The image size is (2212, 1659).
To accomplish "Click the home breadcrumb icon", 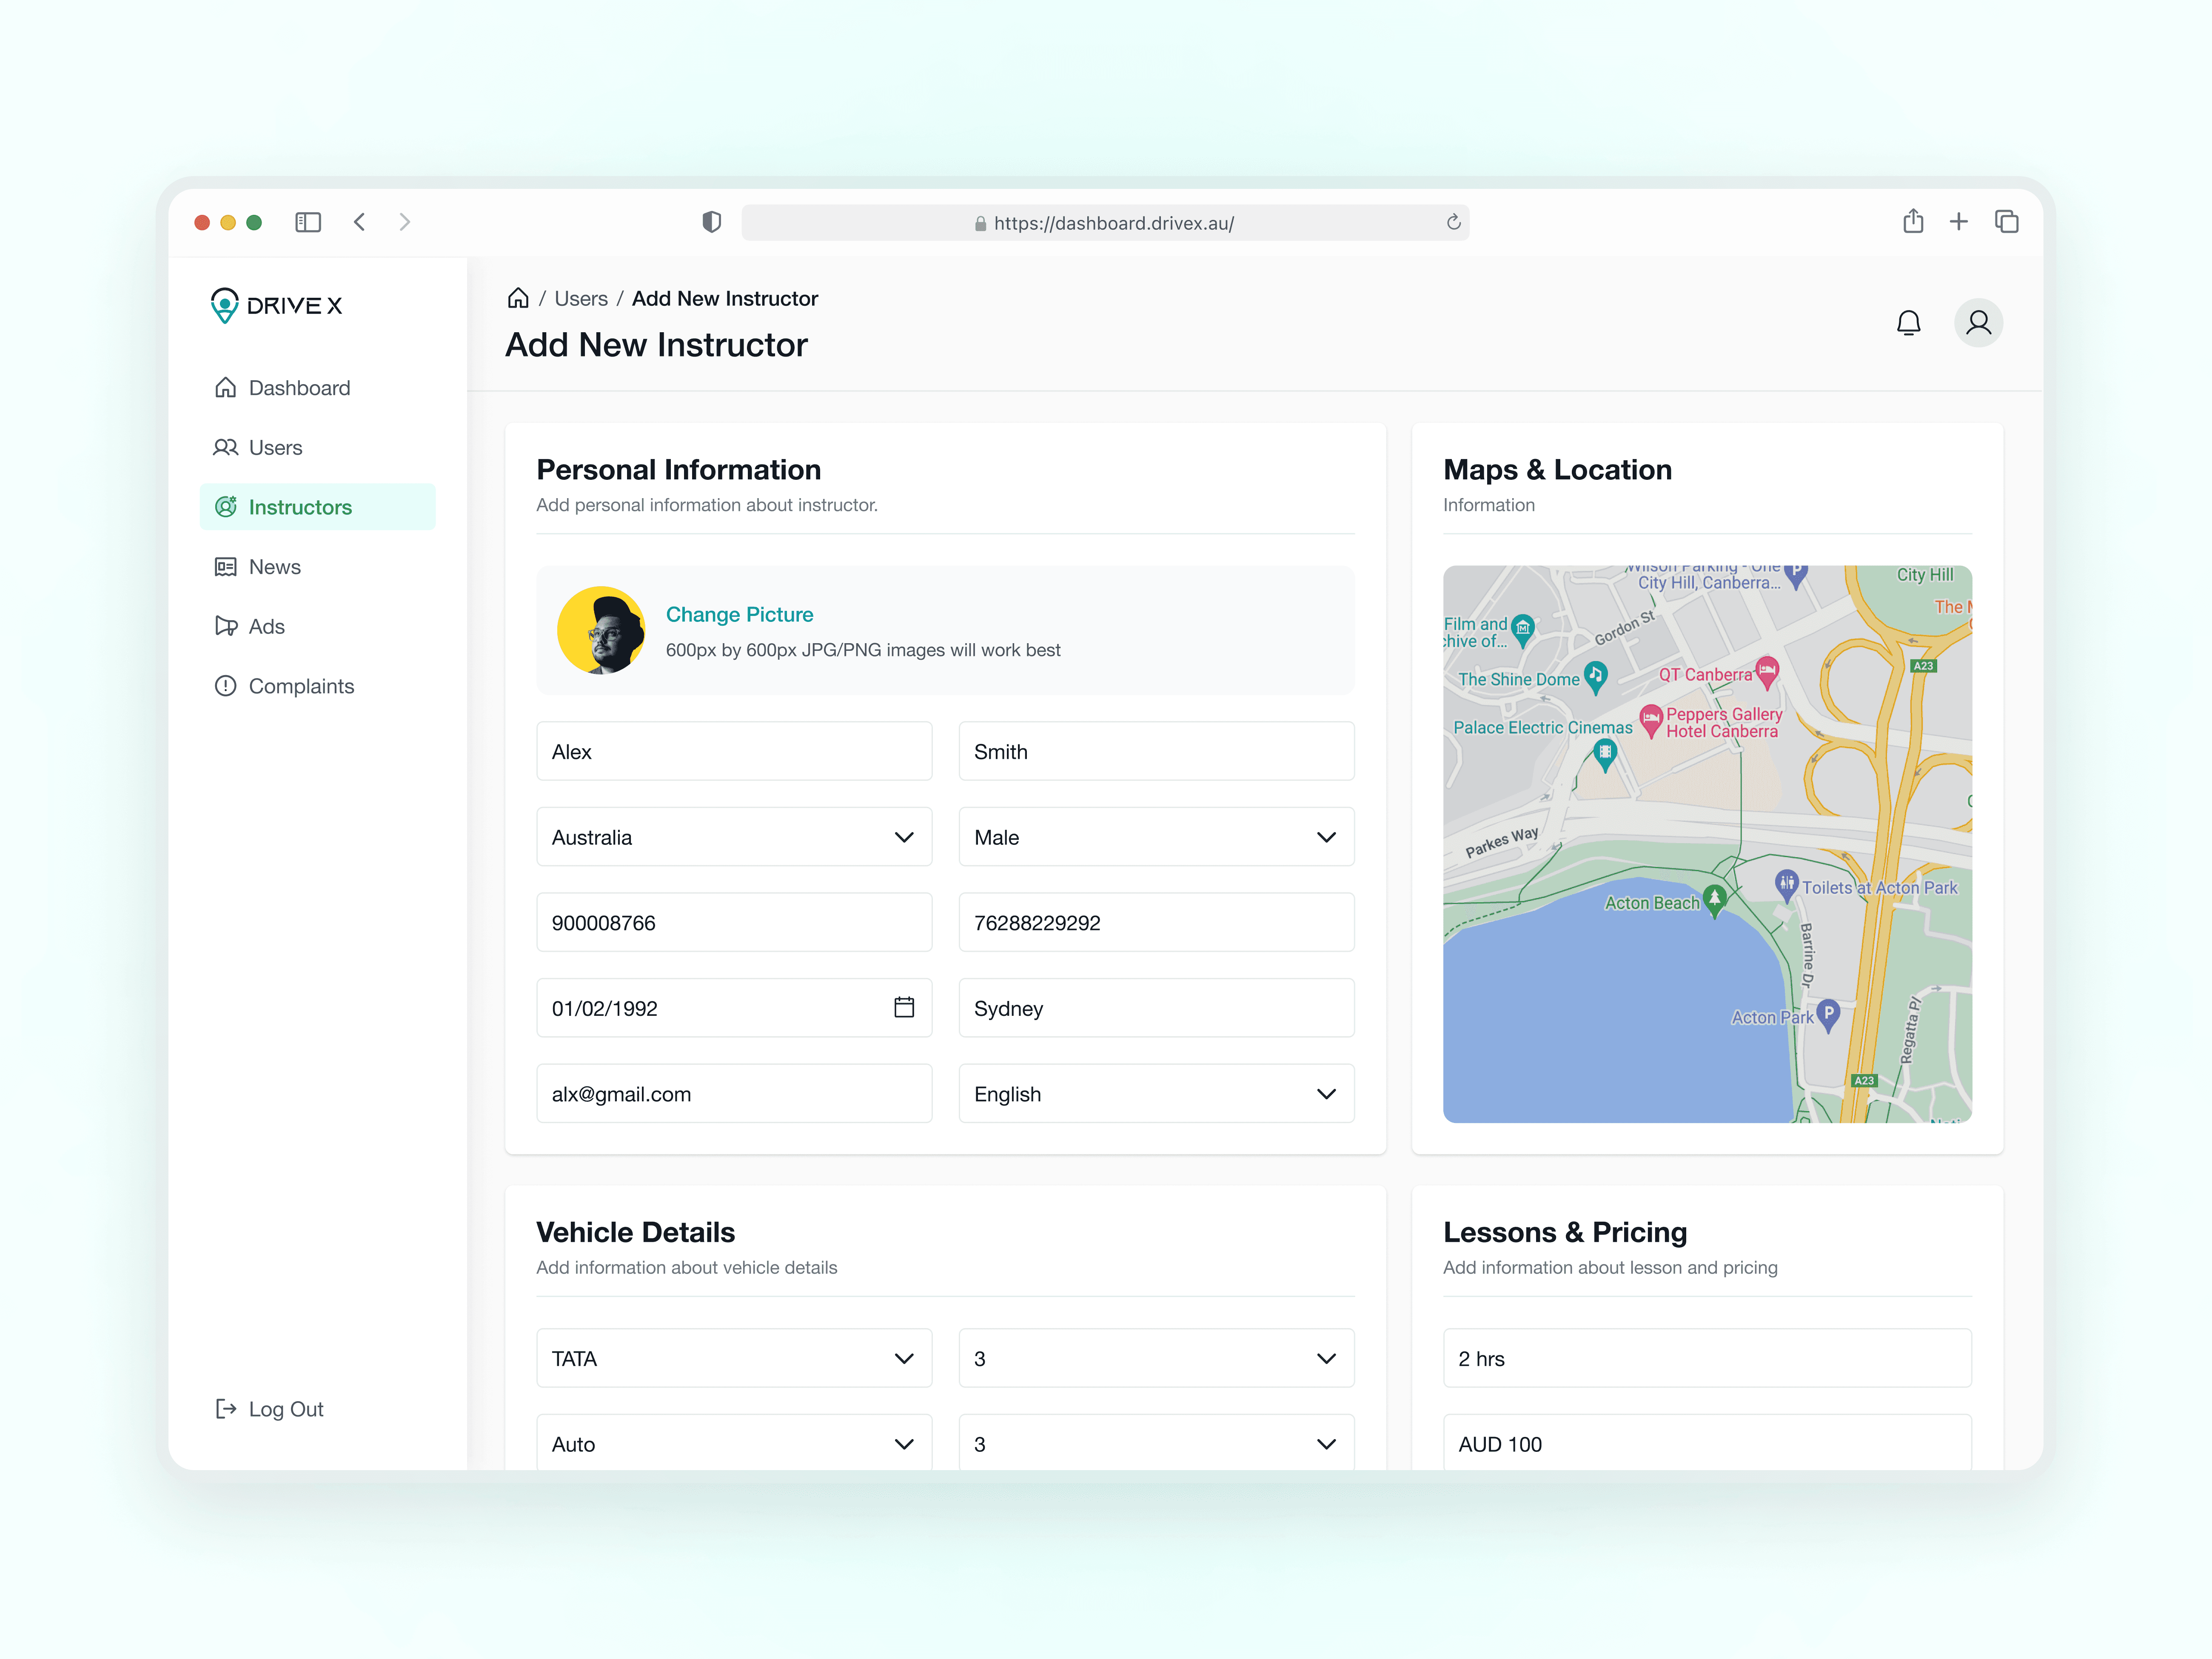I will pos(518,298).
